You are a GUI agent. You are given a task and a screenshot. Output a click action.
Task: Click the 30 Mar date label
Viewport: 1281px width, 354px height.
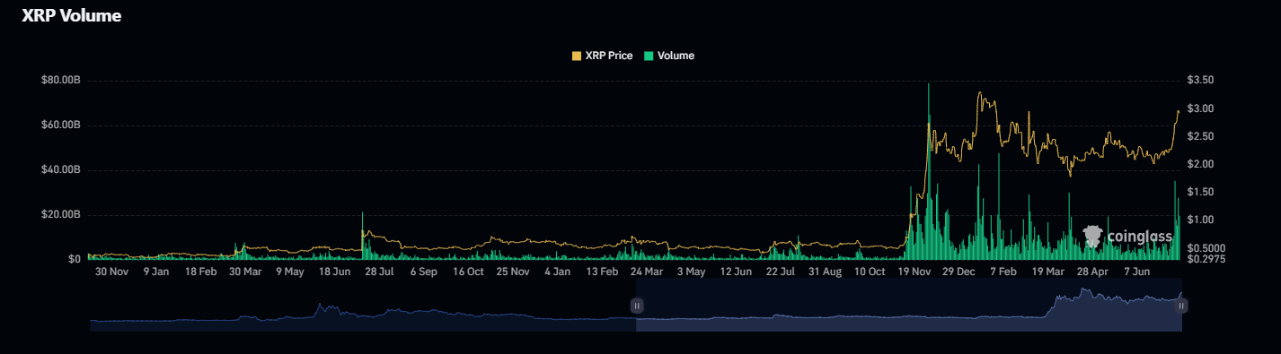pyautogui.click(x=245, y=272)
